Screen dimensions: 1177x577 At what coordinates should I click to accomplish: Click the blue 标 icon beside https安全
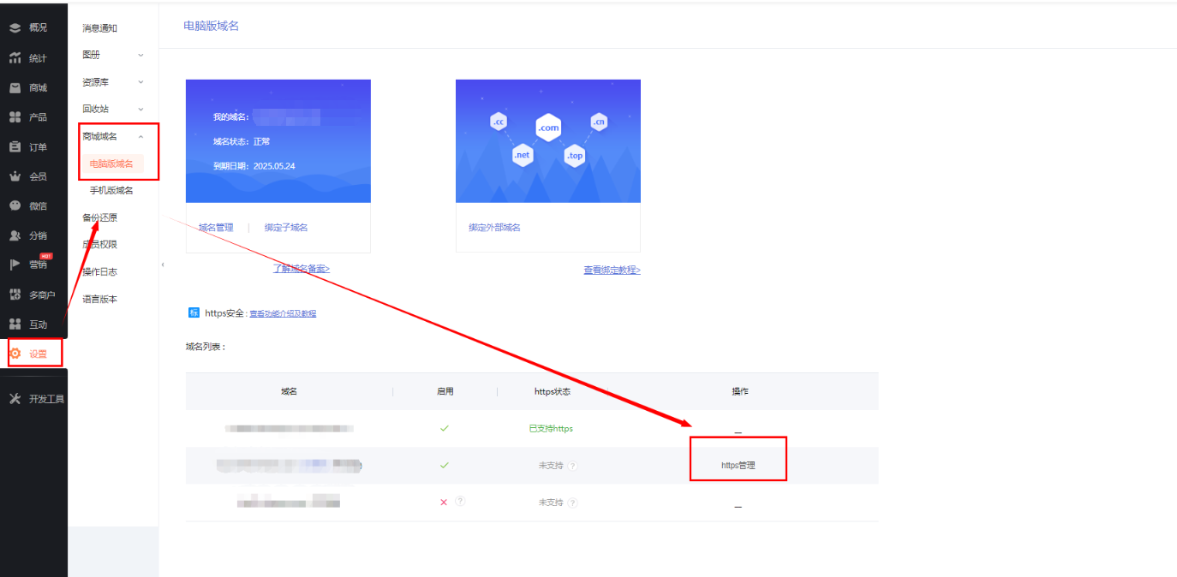[194, 313]
